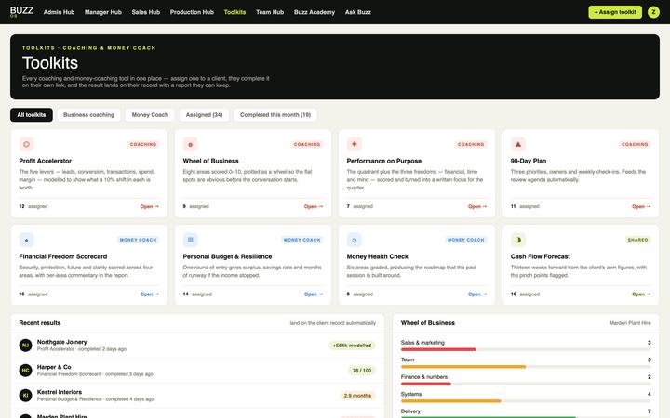Click the Financial Freedom Scorecard icon
Screen dimensions: 670x418
tap(26, 240)
